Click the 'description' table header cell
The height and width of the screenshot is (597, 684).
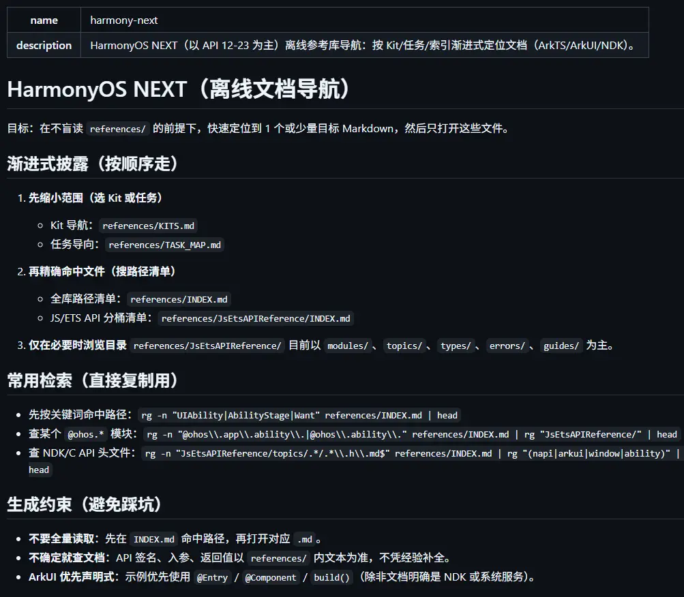pos(44,46)
